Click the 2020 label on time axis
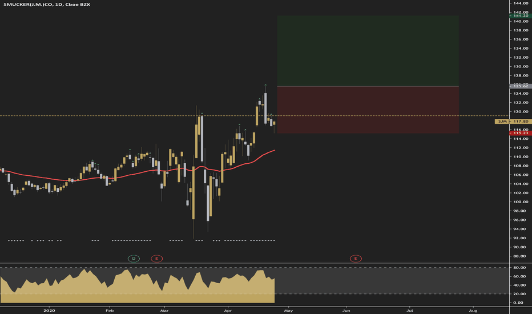 [x=49, y=311]
